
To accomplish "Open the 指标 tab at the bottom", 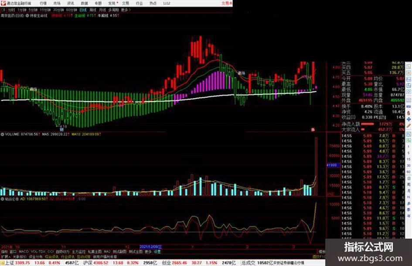I will 4,252.
